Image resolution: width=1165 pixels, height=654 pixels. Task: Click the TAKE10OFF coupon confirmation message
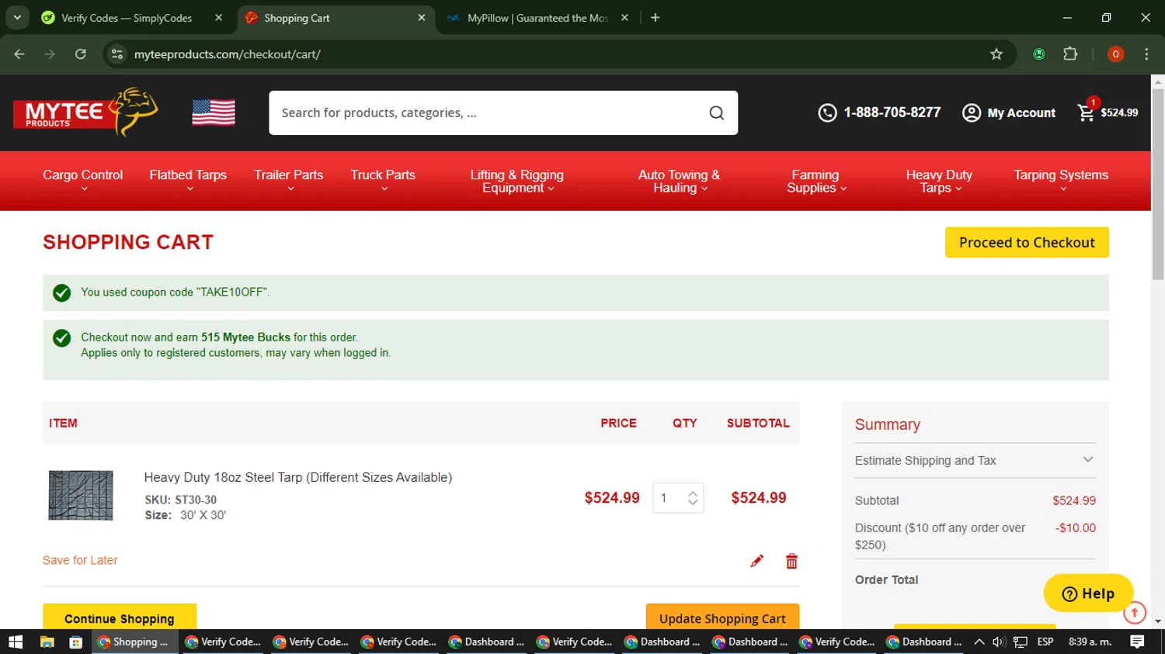coord(576,292)
